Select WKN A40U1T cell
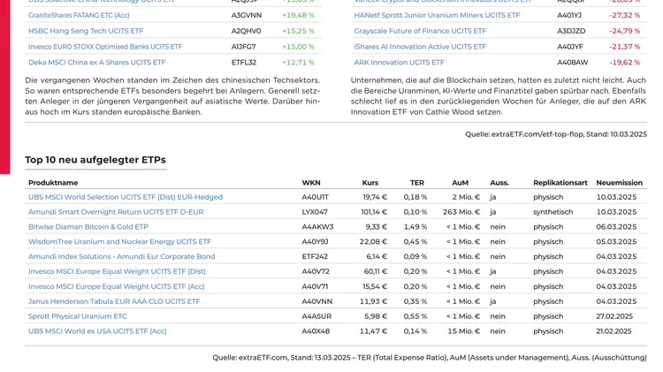 point(315,197)
